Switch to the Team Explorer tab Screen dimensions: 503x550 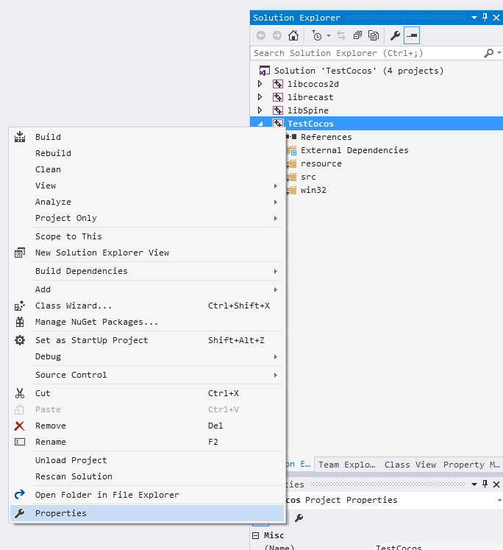point(347,465)
